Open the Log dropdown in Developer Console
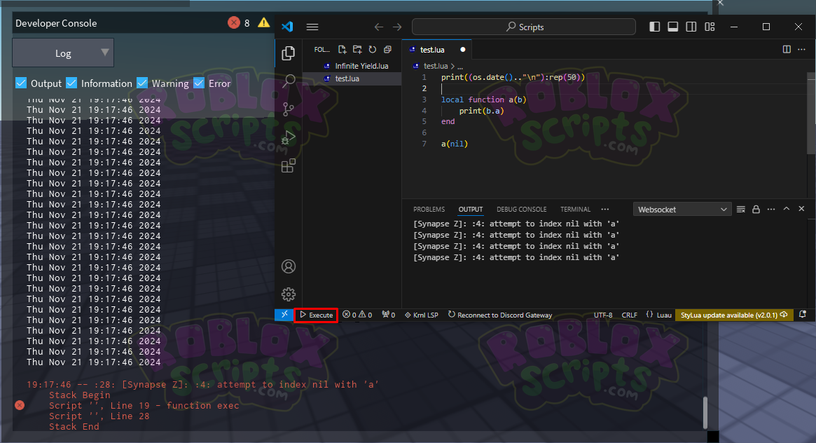Viewport: 816px width, 443px height. [63, 53]
